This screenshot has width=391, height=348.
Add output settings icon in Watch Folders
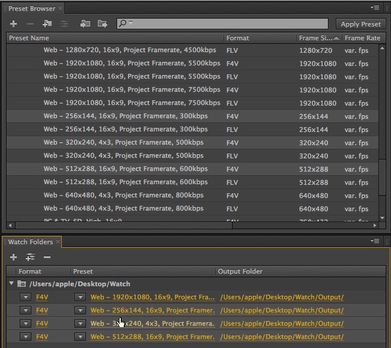30,257
